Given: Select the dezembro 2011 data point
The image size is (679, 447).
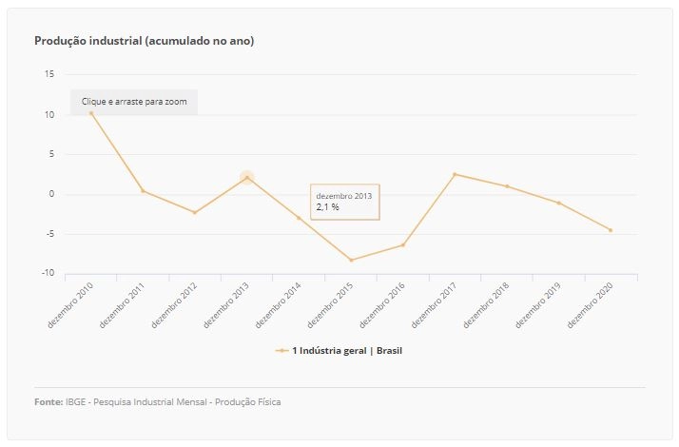Looking at the screenshot, I should (143, 191).
